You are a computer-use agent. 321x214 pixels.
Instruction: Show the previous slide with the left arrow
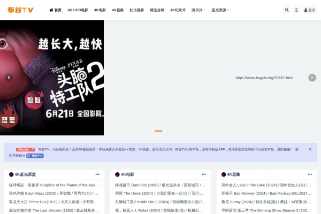9,78
